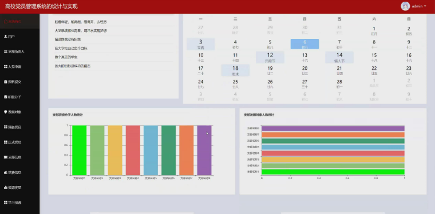The width and height of the screenshot is (435, 214).
Task: Click the light blue bar in the 支部积极分子 column chart
Action: (x=151, y=150)
